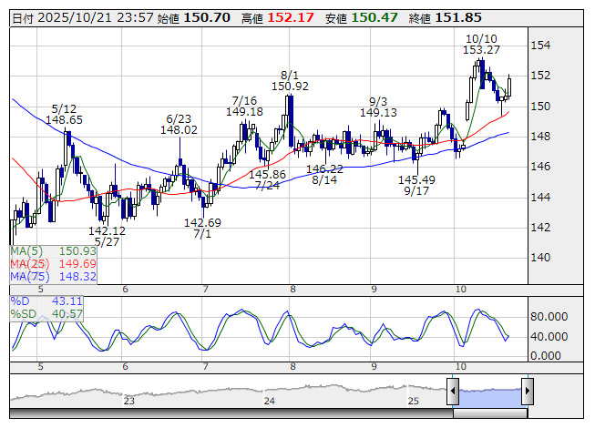Click the %SD 40.57 indicator label
The height and width of the screenshot is (428, 595).
tap(46, 314)
